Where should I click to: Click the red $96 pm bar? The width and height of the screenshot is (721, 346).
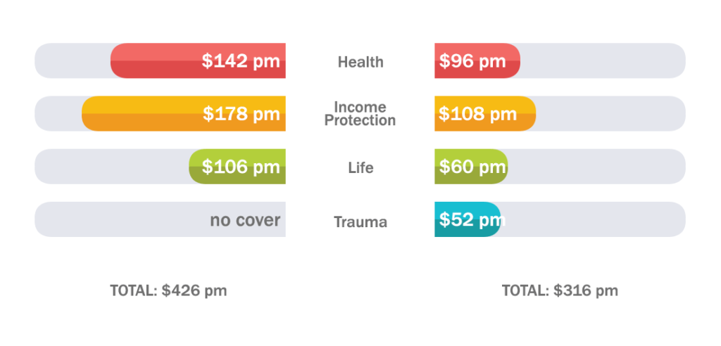click(x=477, y=61)
